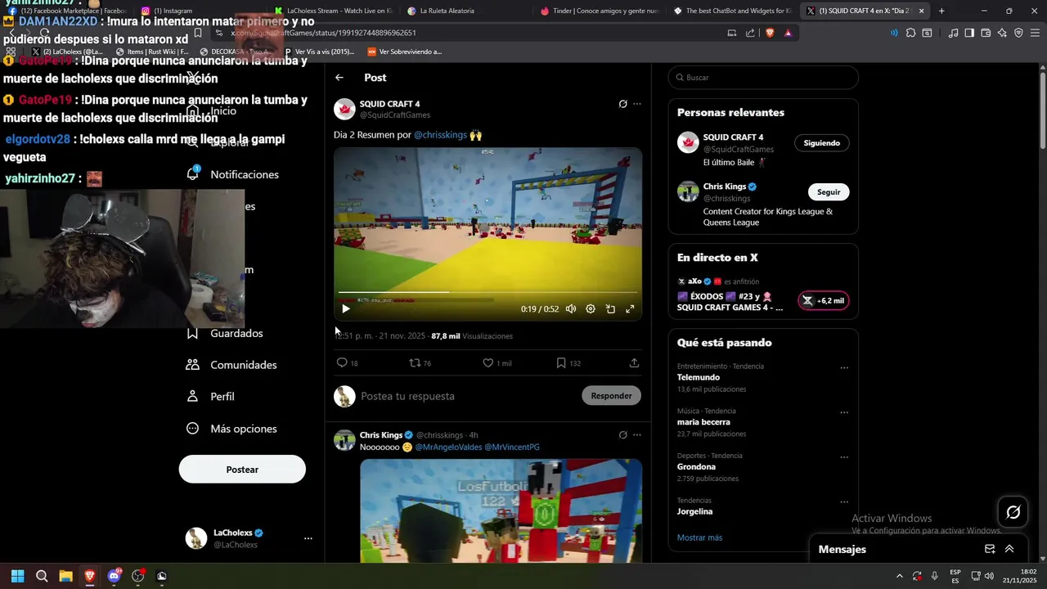
Task: Open options for maria becerra trend
Action: [844, 413]
